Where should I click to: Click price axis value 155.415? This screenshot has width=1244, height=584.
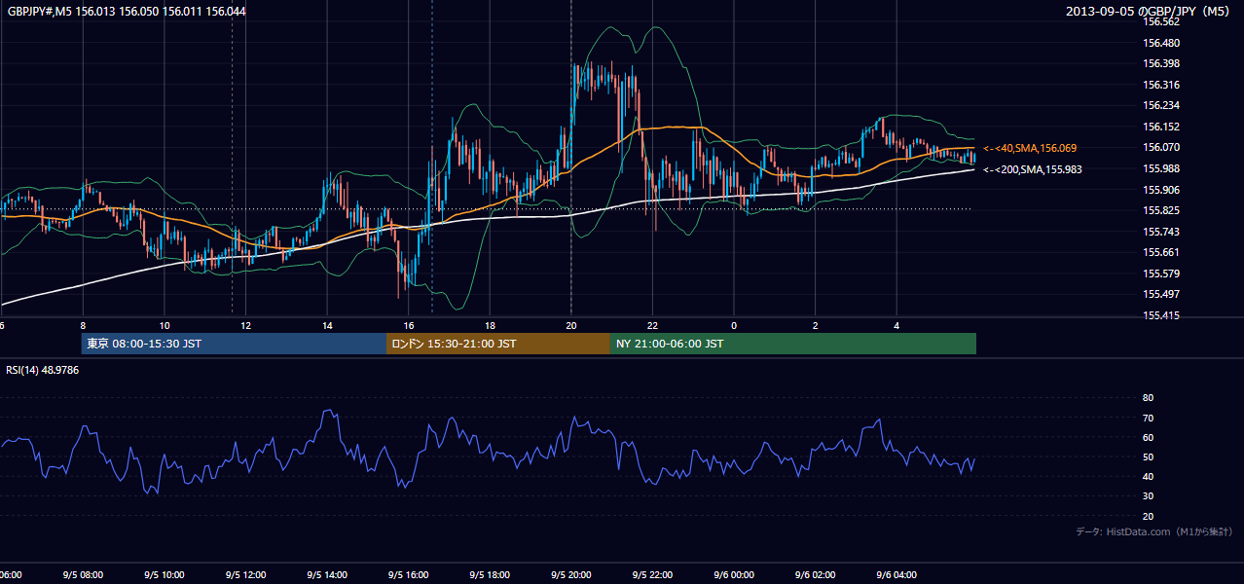(1160, 315)
